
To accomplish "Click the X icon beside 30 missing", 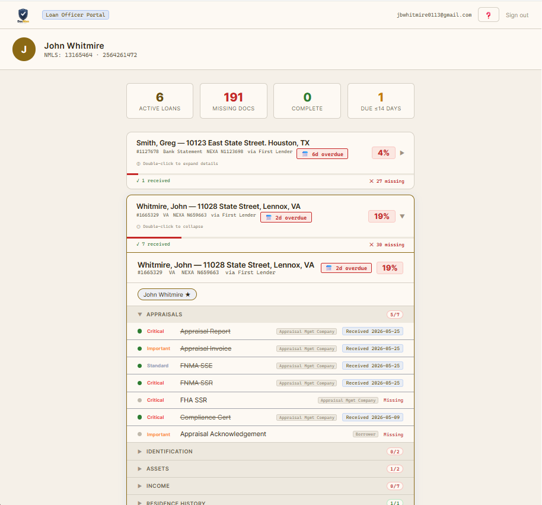I will pos(371,244).
